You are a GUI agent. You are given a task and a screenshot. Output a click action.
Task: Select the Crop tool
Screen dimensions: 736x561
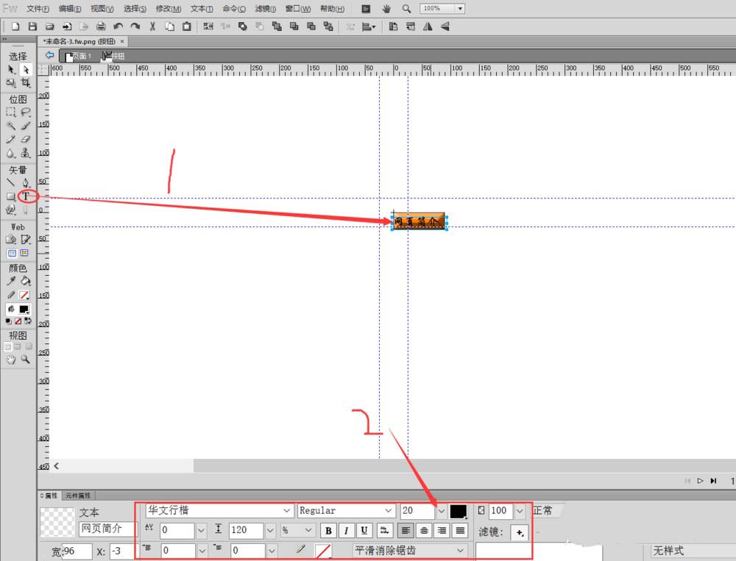26,83
